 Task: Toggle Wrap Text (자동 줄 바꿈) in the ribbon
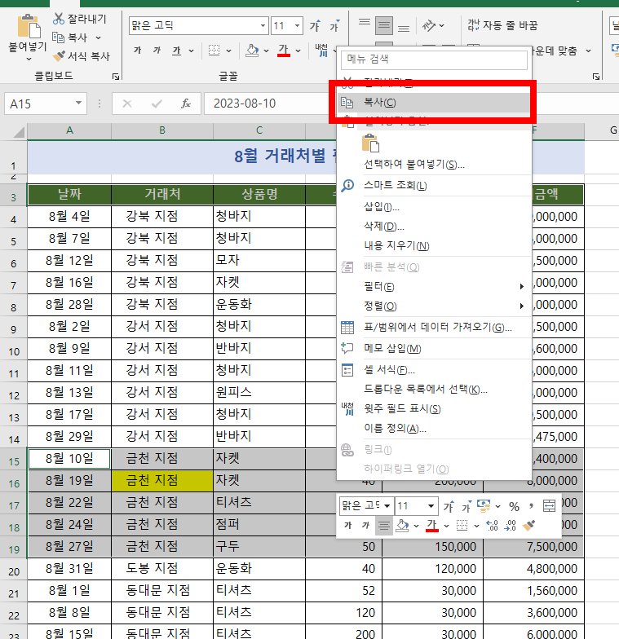click(502, 25)
